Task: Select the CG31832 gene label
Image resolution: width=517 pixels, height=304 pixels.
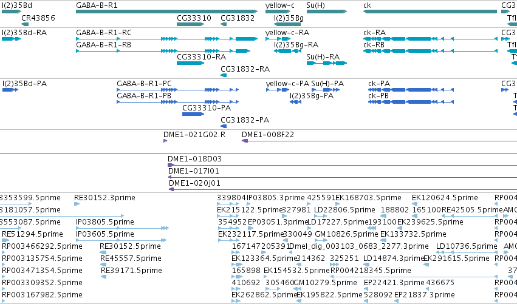Action: pyautogui.click(x=238, y=18)
